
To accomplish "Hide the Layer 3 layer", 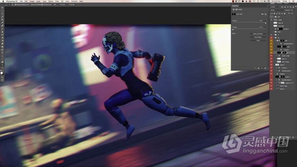I will (x=271, y=65).
